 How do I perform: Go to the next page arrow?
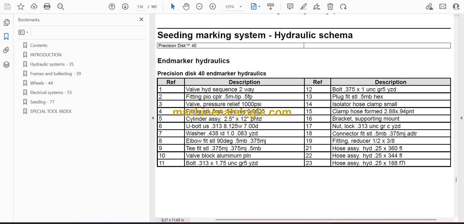[x=125, y=6]
